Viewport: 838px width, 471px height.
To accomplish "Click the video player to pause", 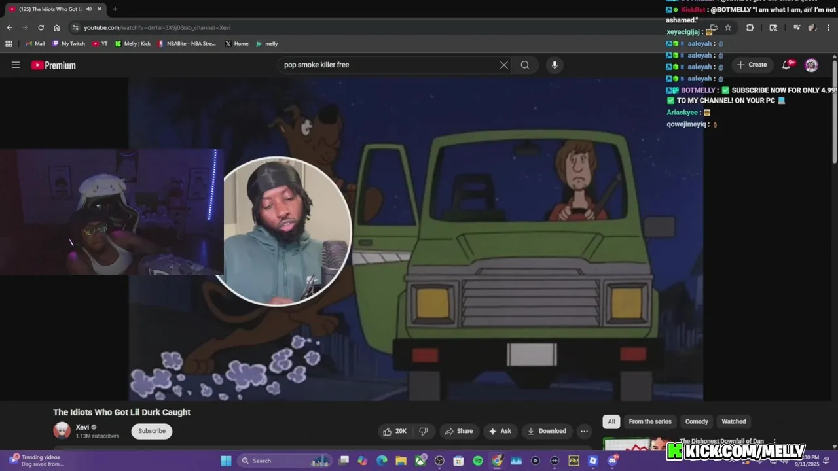I will [x=416, y=239].
